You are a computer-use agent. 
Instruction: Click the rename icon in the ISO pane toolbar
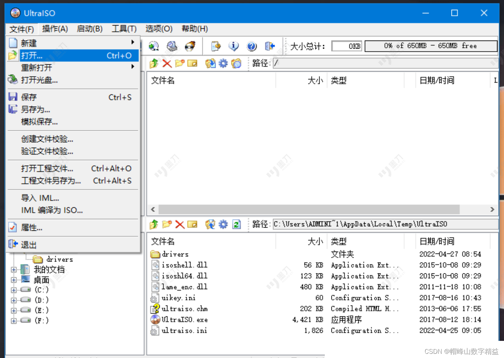(x=192, y=63)
